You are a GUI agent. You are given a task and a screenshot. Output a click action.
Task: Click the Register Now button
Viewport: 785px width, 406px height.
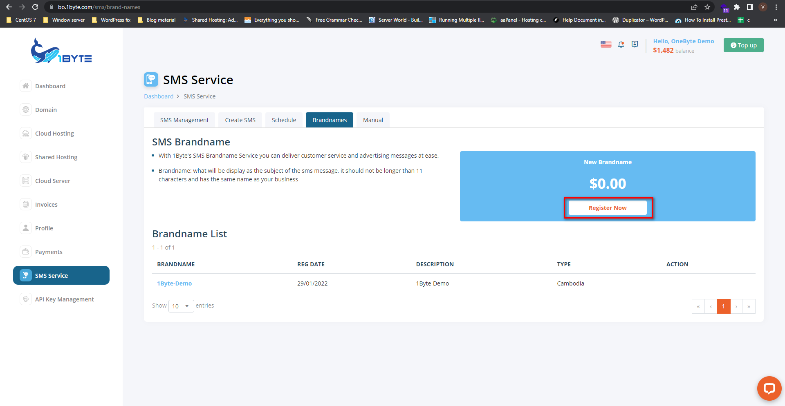[608, 208]
